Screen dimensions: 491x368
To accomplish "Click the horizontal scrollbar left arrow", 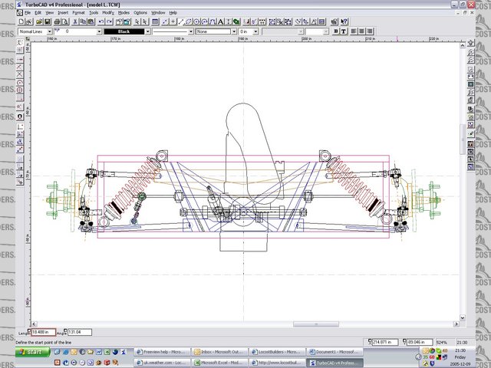I will coord(34,324).
